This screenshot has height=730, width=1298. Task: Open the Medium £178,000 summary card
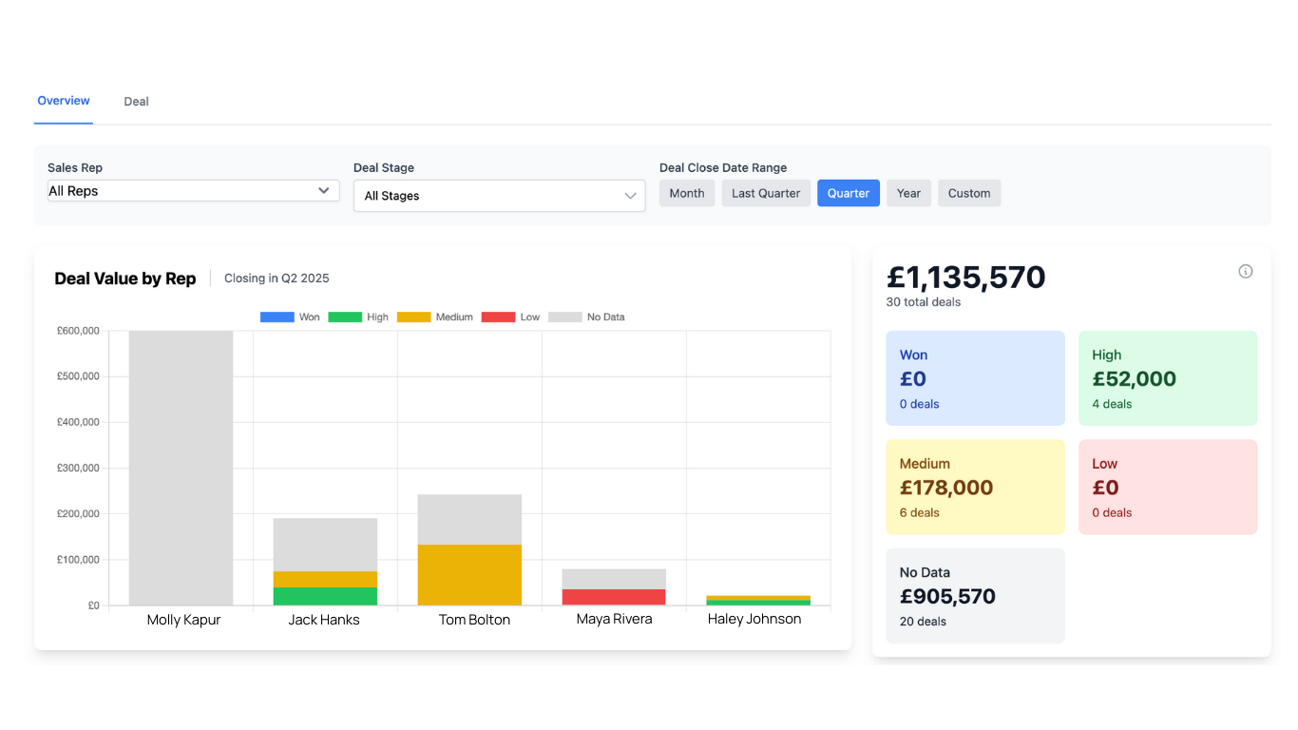click(975, 487)
